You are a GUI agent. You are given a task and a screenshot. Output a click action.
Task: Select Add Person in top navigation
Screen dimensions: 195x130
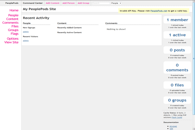[x=69, y=3]
